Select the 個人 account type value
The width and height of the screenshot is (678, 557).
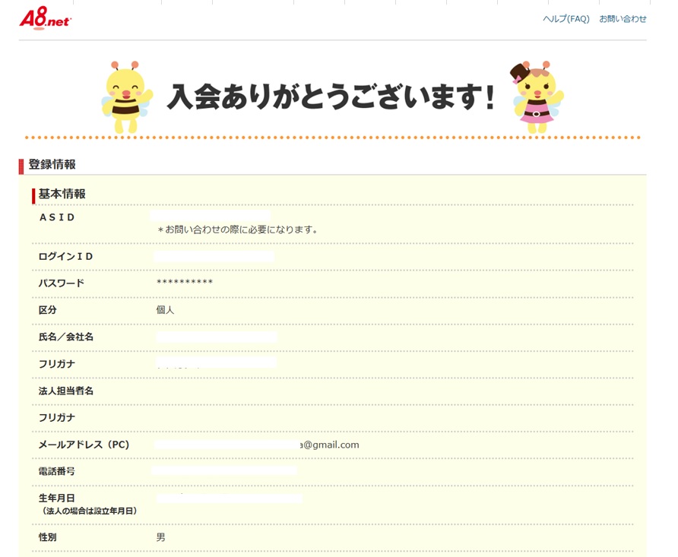(x=166, y=310)
